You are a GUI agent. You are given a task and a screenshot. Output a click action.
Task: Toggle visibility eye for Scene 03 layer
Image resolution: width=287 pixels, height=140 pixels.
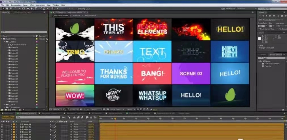[2, 129]
